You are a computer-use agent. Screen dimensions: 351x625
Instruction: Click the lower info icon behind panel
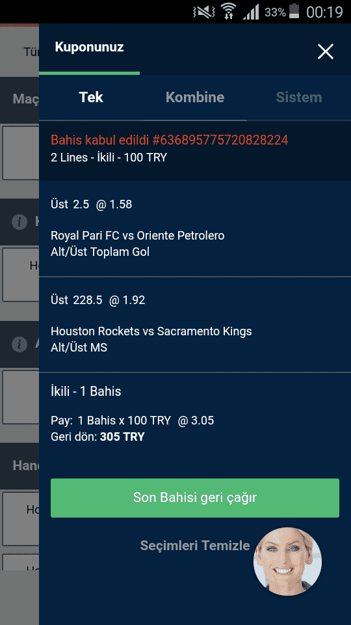pyautogui.click(x=19, y=344)
